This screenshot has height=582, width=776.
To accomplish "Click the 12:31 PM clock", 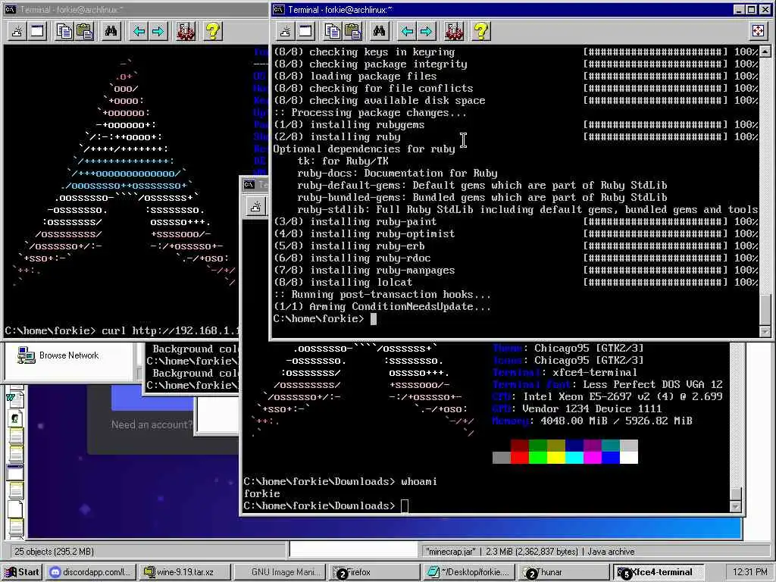I will 749,572.
